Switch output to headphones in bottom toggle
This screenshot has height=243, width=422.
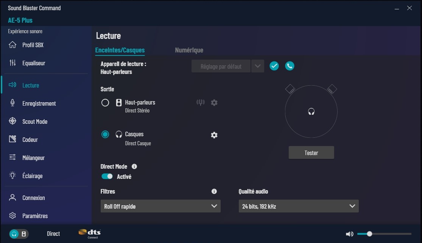(x=14, y=234)
